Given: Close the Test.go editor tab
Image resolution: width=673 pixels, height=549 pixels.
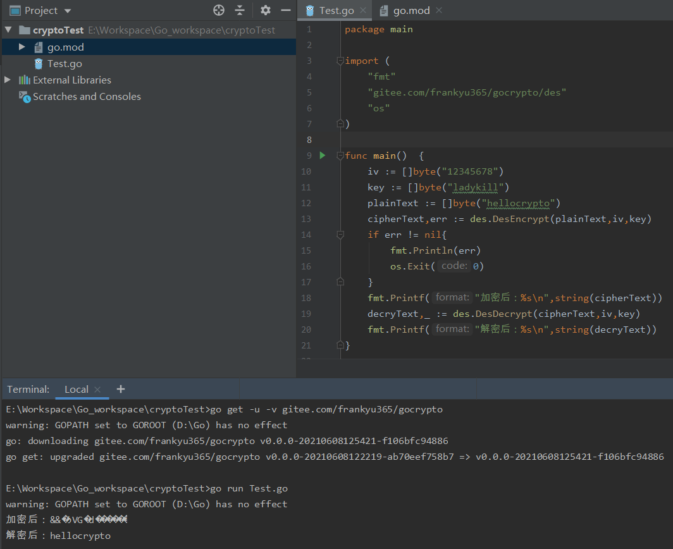Looking at the screenshot, I should [363, 10].
